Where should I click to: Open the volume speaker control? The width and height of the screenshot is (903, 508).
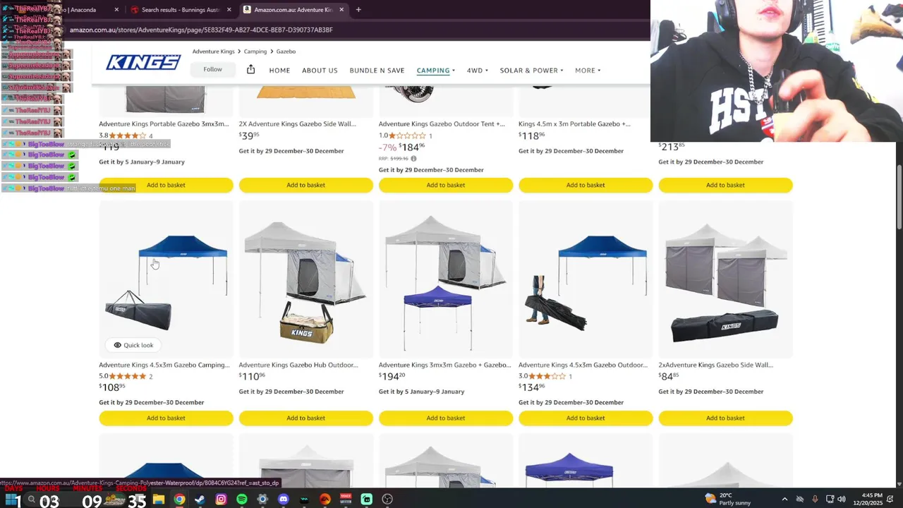842,499
